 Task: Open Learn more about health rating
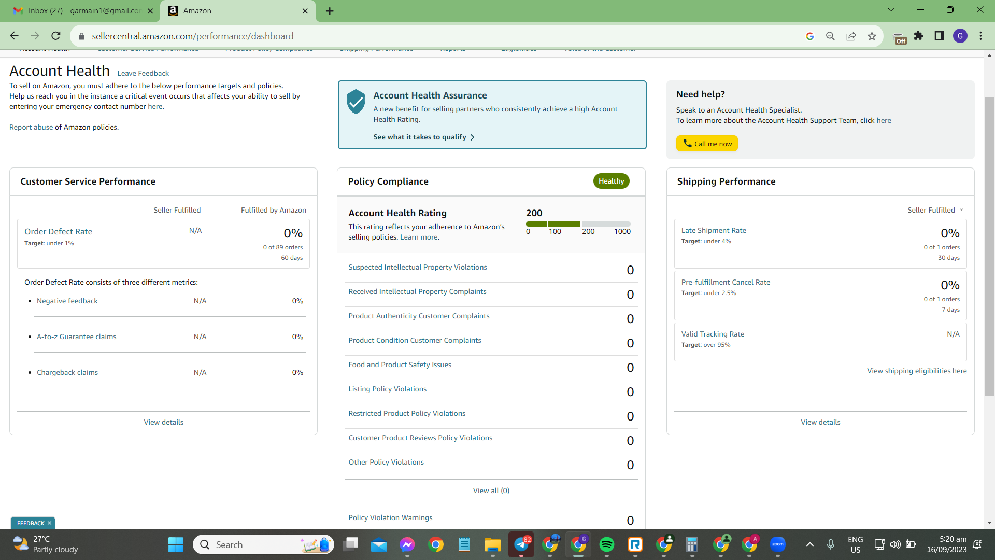(x=419, y=237)
